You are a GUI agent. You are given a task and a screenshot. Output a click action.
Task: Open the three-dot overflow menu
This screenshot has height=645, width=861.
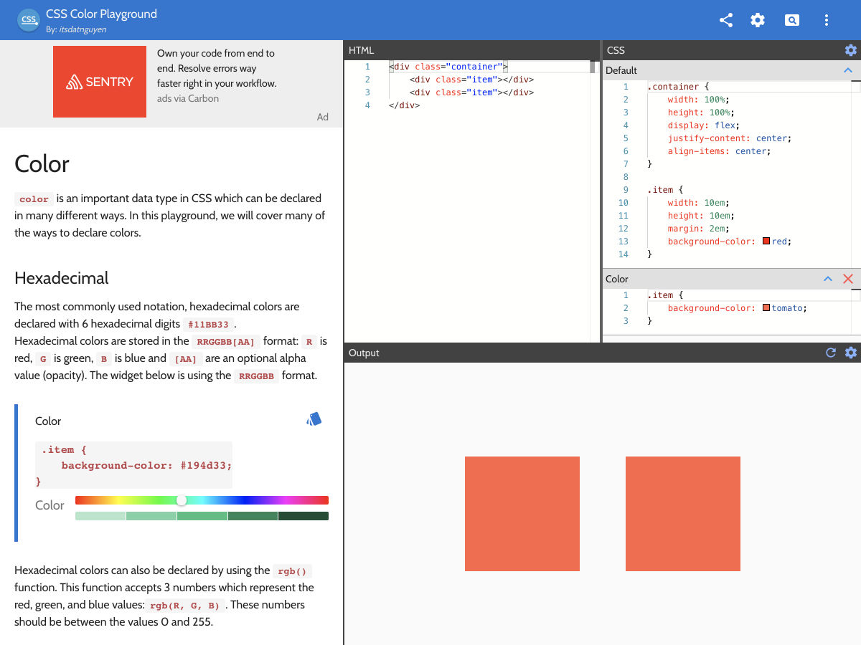coord(827,20)
